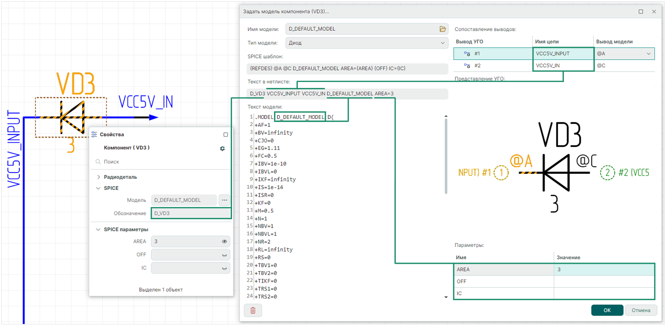Viewport: 667px width, 326px height.
Task: Expand the Радиодеталь section
Action: (x=98, y=177)
